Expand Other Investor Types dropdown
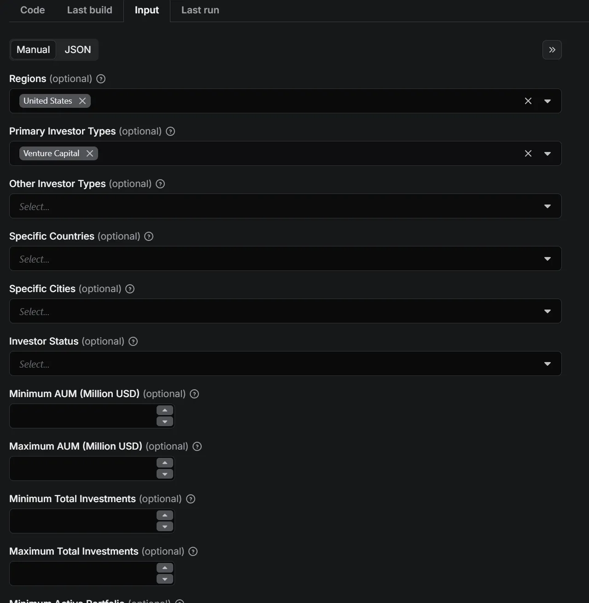589x603 pixels. 547,206
